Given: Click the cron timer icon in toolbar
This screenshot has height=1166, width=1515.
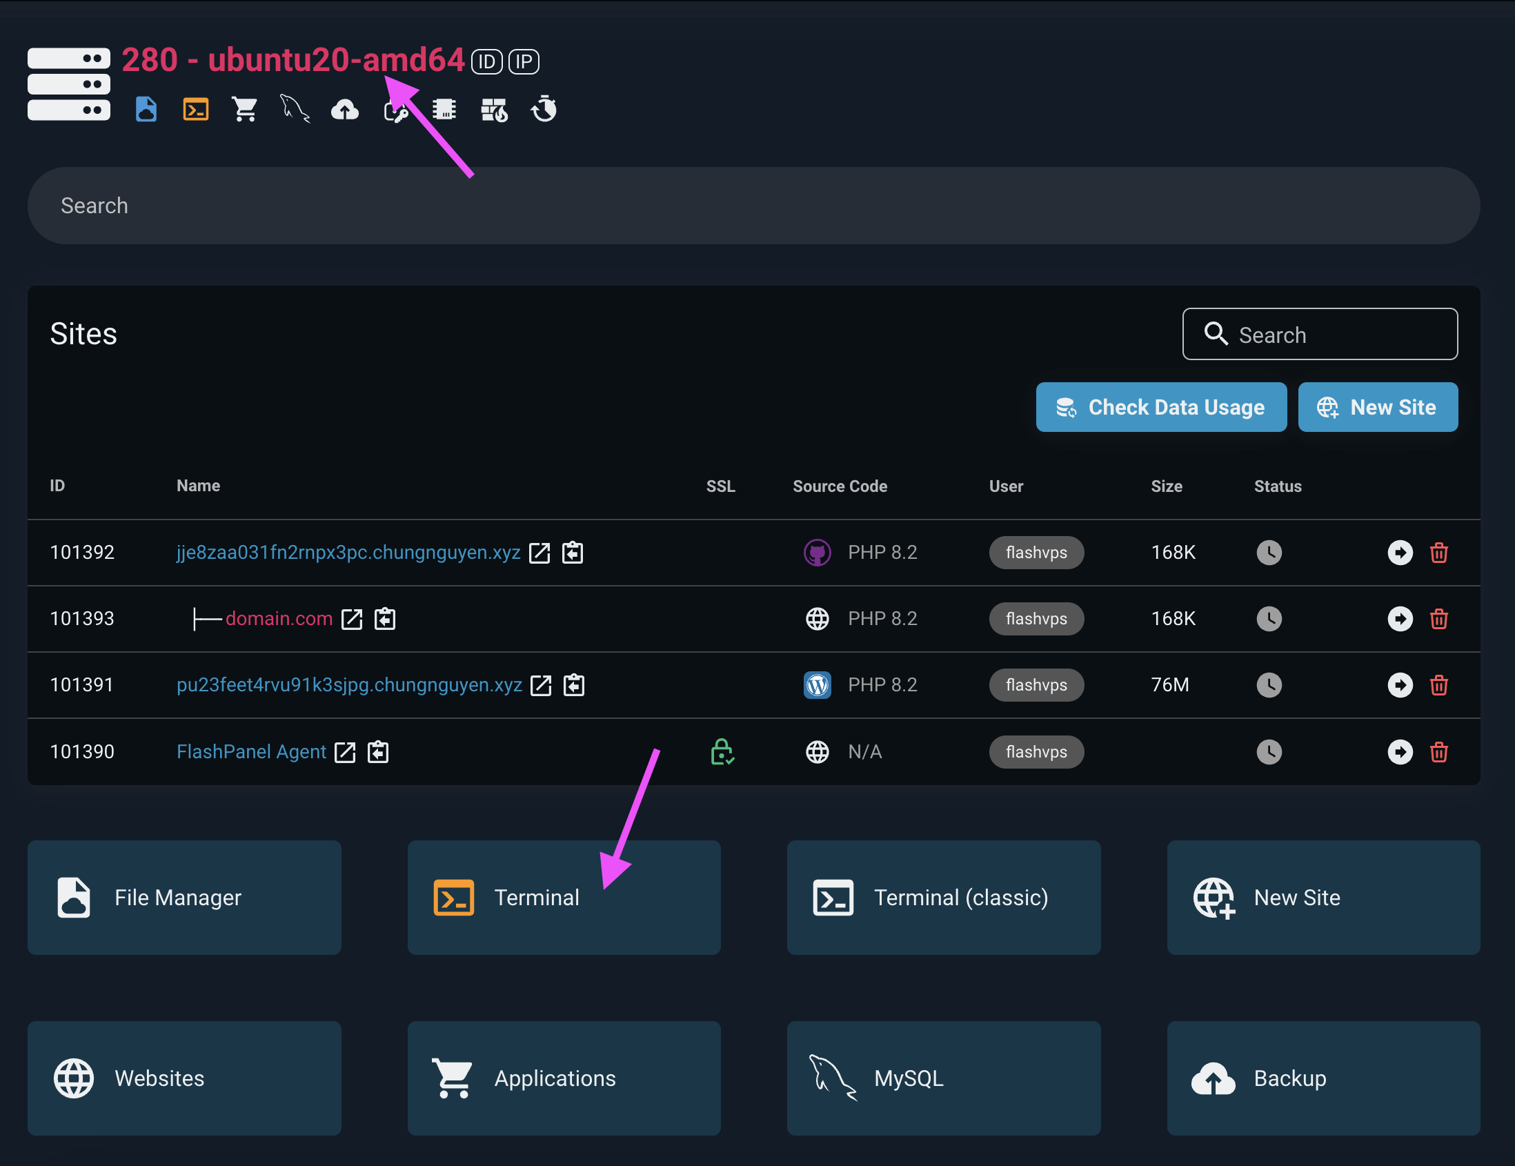Looking at the screenshot, I should pos(544,110).
